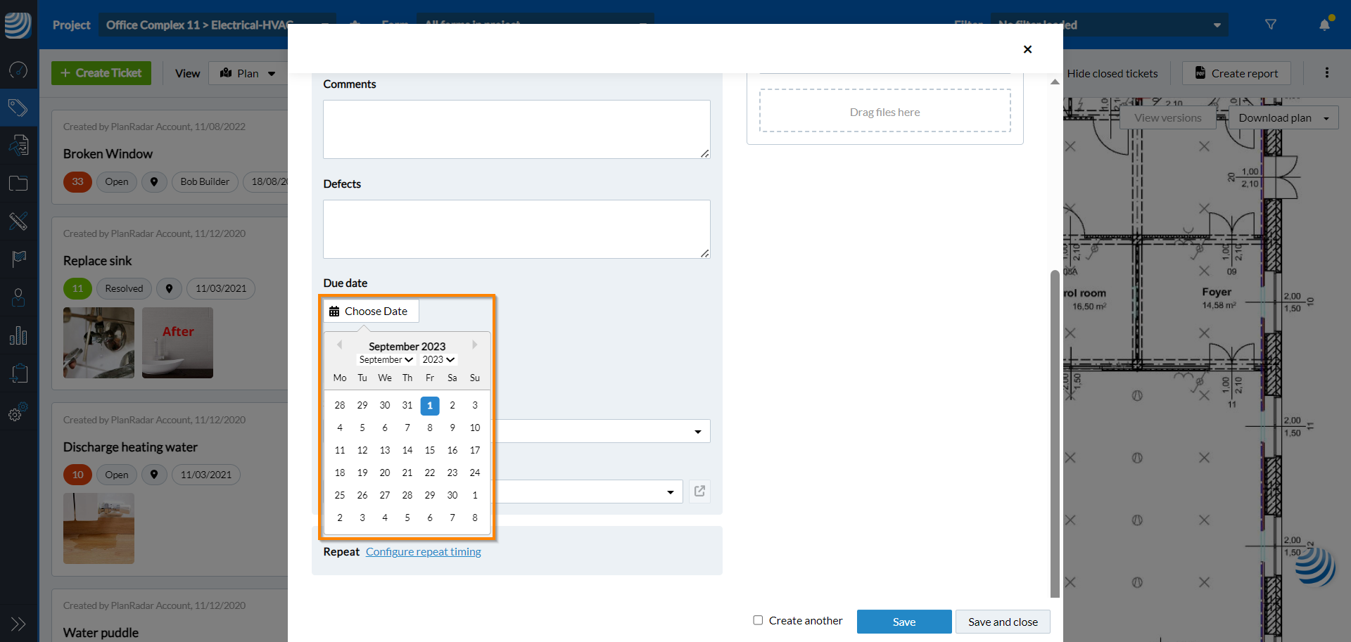
Task: Go to next month in calendar
Action: tap(475, 345)
